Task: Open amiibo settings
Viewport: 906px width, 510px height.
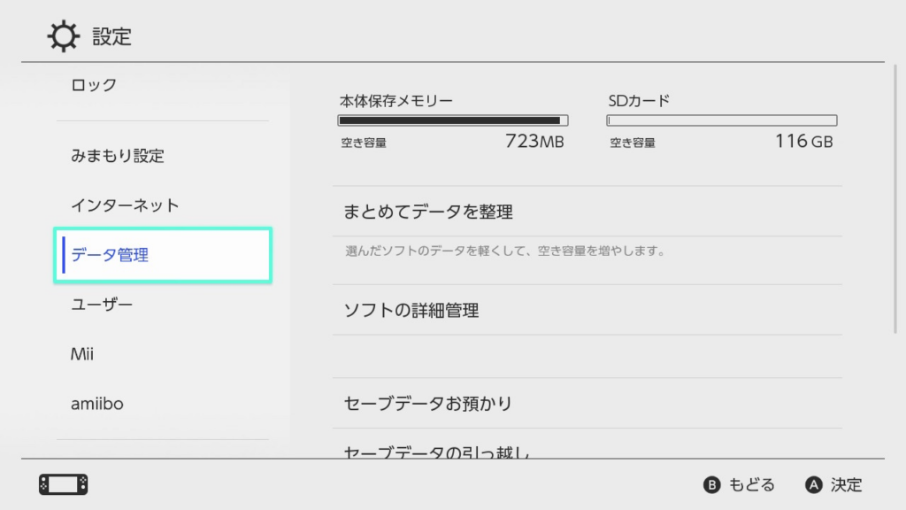Action: tap(97, 404)
